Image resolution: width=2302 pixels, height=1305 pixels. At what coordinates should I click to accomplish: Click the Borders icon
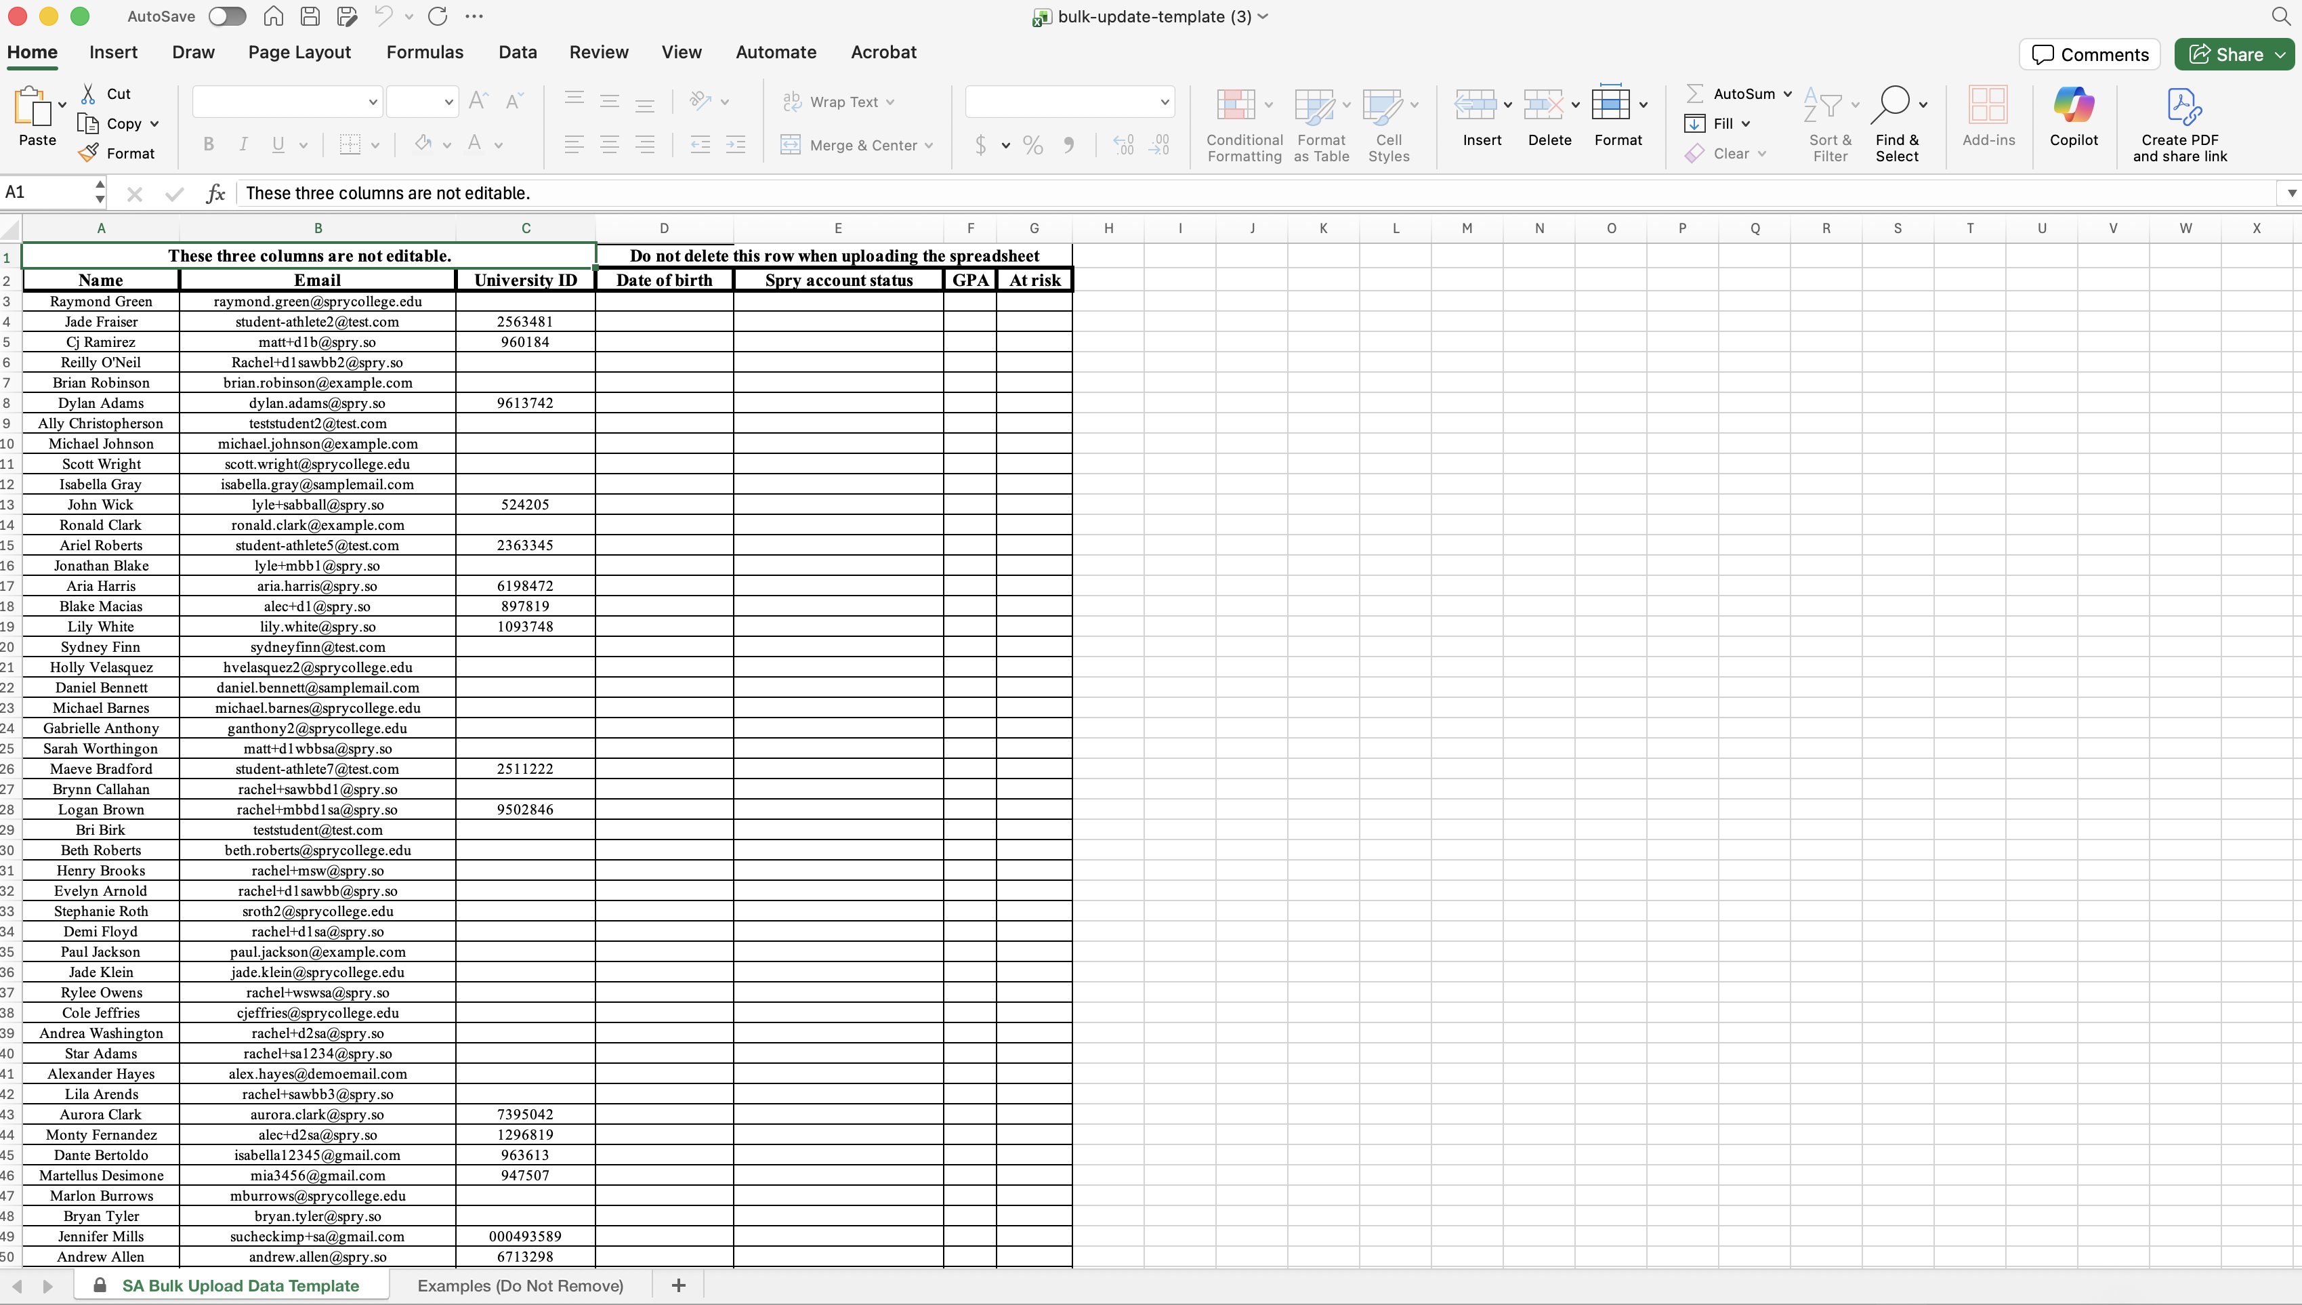[350, 144]
